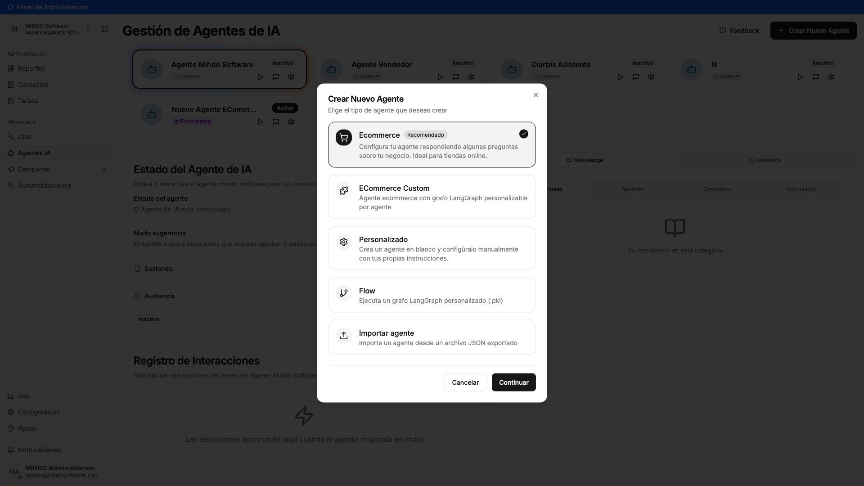Run the lll agent with play icon

click(x=801, y=77)
